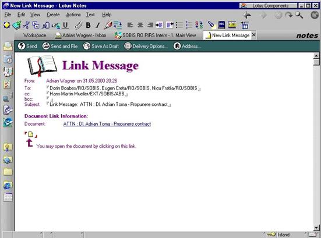Image resolution: width=321 pixels, height=238 pixels.
Task: Click the paperclip attachment icon
Action: click(78, 25)
